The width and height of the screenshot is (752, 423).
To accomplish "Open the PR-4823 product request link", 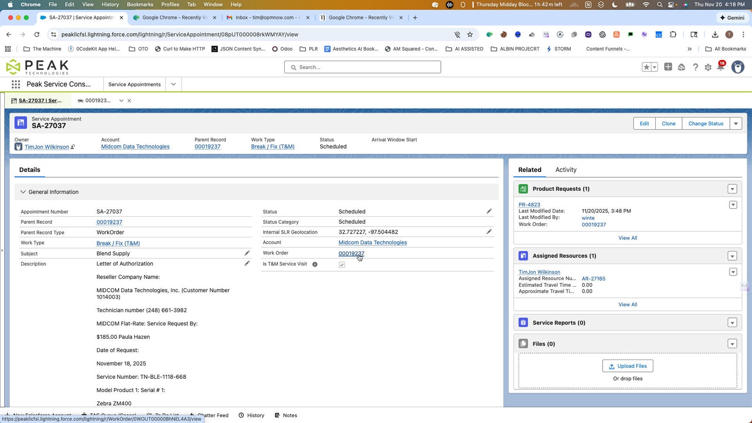I will (x=529, y=204).
